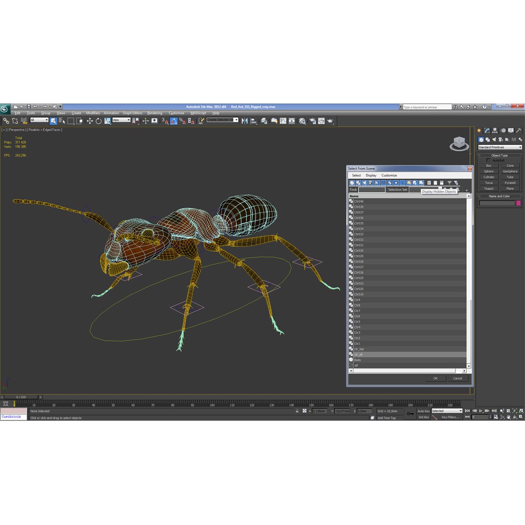Click the Bind to Space Warp tool
Screen dimensions: 525x525
click(x=24, y=121)
